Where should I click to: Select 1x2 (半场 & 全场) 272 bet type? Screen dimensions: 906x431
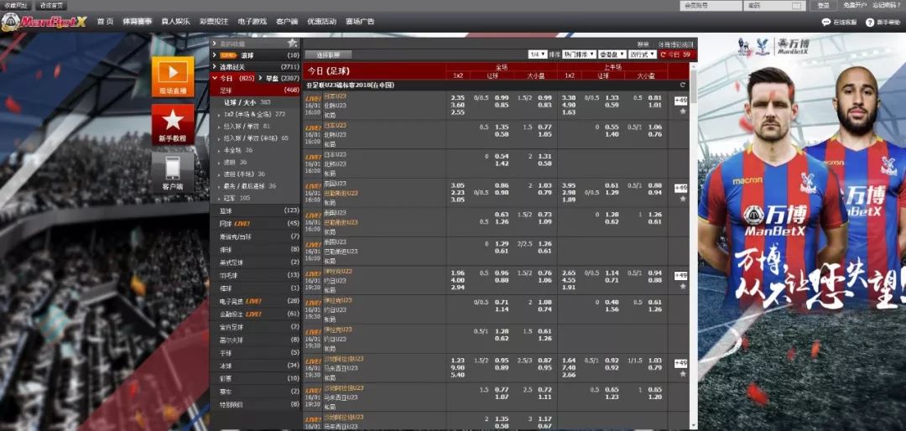click(x=255, y=114)
